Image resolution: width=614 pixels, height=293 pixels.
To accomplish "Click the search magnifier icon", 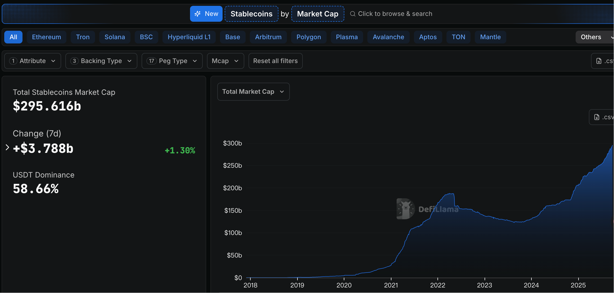I will (x=353, y=14).
